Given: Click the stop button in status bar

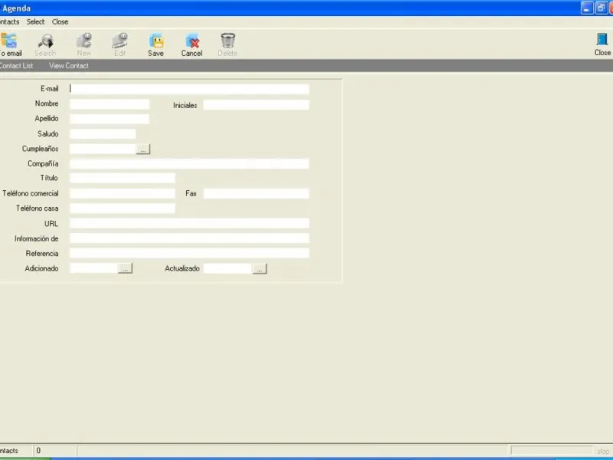Looking at the screenshot, I should click(603, 451).
